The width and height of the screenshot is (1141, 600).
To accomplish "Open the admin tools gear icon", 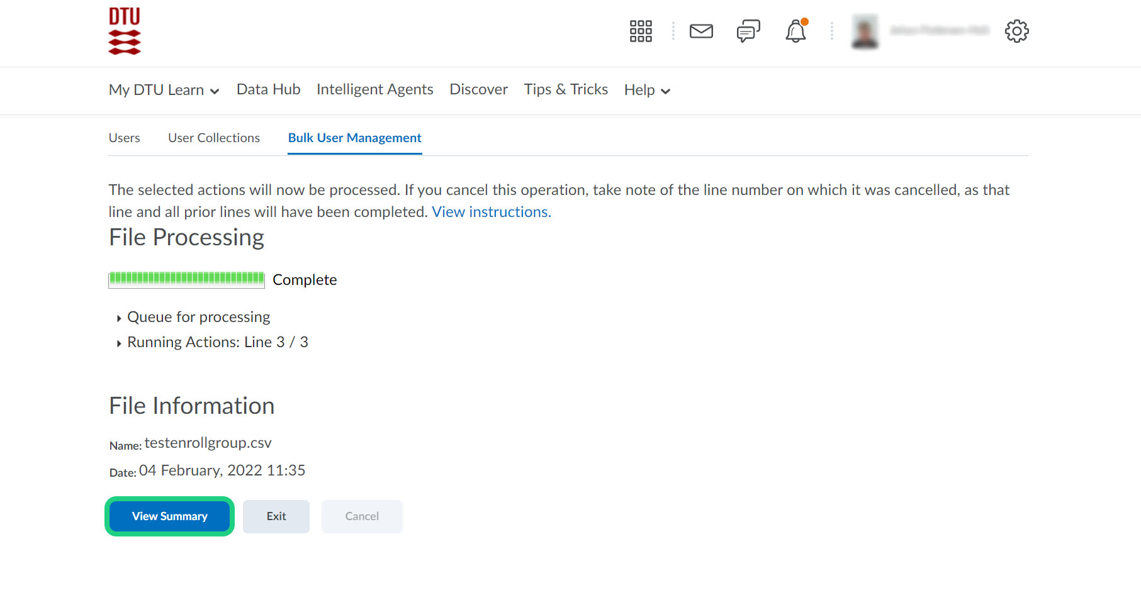I will click(x=1016, y=31).
